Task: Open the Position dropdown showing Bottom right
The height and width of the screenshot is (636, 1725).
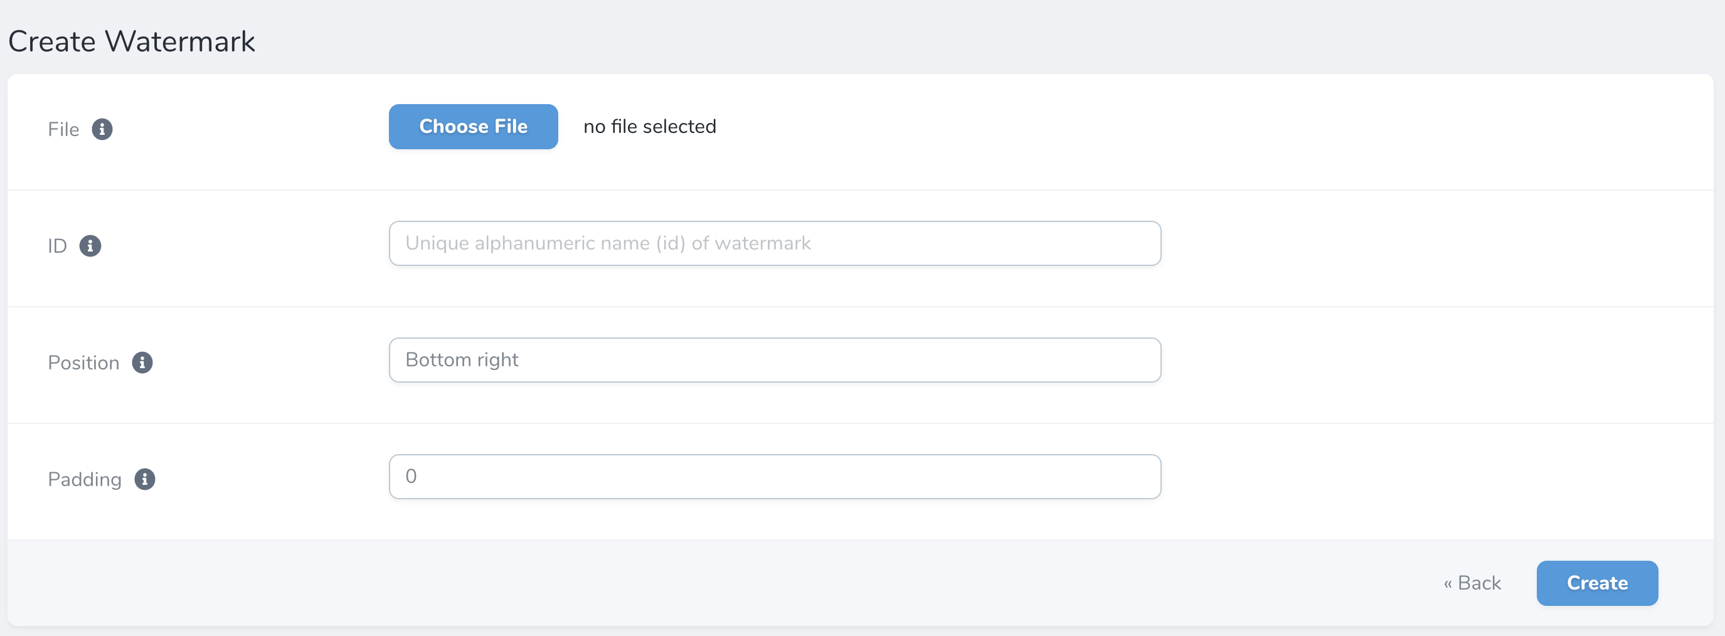Action: click(x=775, y=359)
